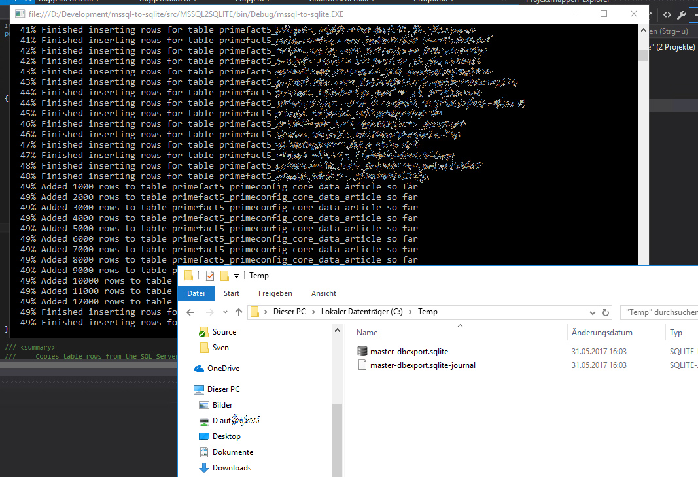This screenshot has height=477, width=698.
Task: Expand chevron after Lokaler Datenträger (C:)
Action: tap(410, 312)
